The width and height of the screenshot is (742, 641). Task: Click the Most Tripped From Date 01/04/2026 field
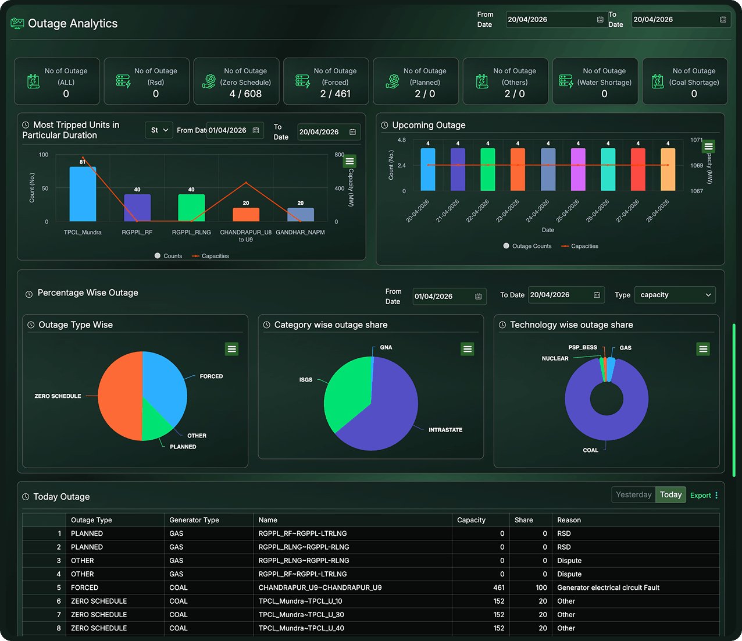pos(235,130)
